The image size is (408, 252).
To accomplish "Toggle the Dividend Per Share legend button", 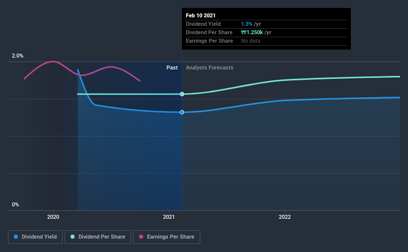I will (x=98, y=237).
